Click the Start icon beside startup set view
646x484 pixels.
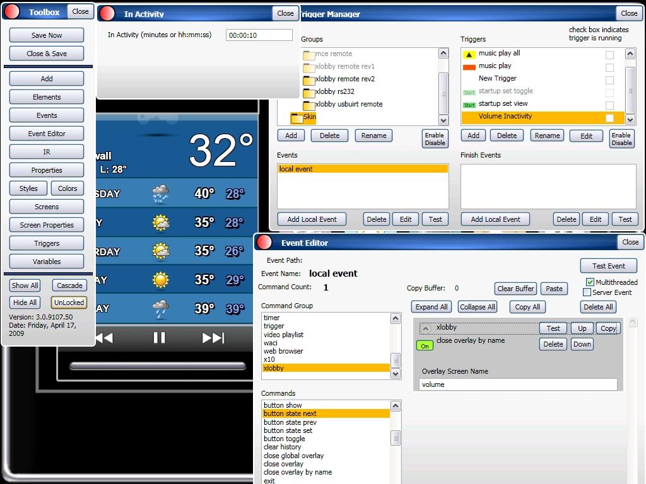pos(469,105)
